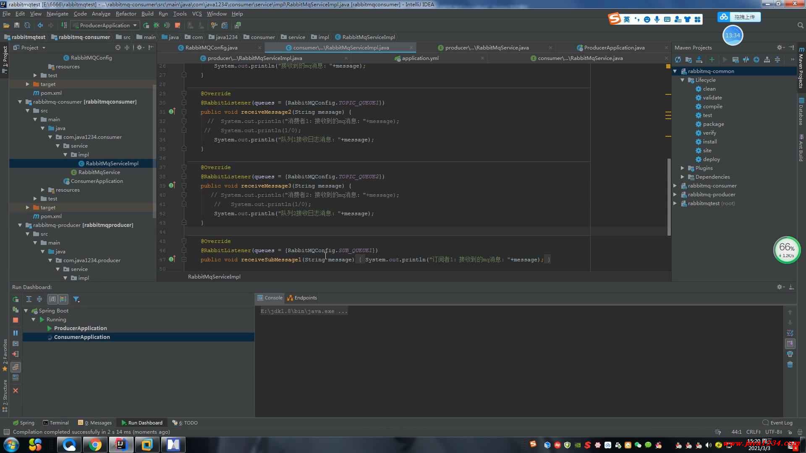Collapse the Spring Boot node
This screenshot has height=453, width=806.
[x=26, y=311]
